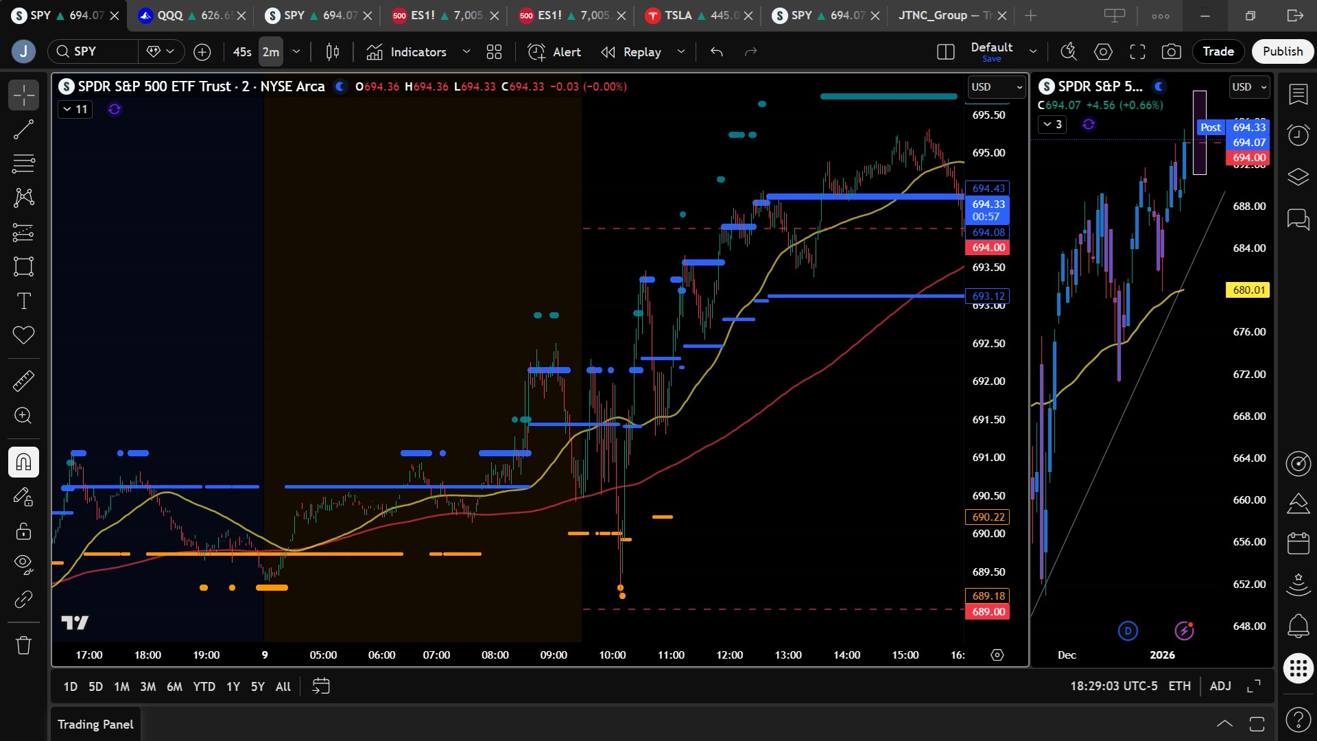Open the measure ruler tool
Screen dimensions: 1317x741
click(23, 381)
